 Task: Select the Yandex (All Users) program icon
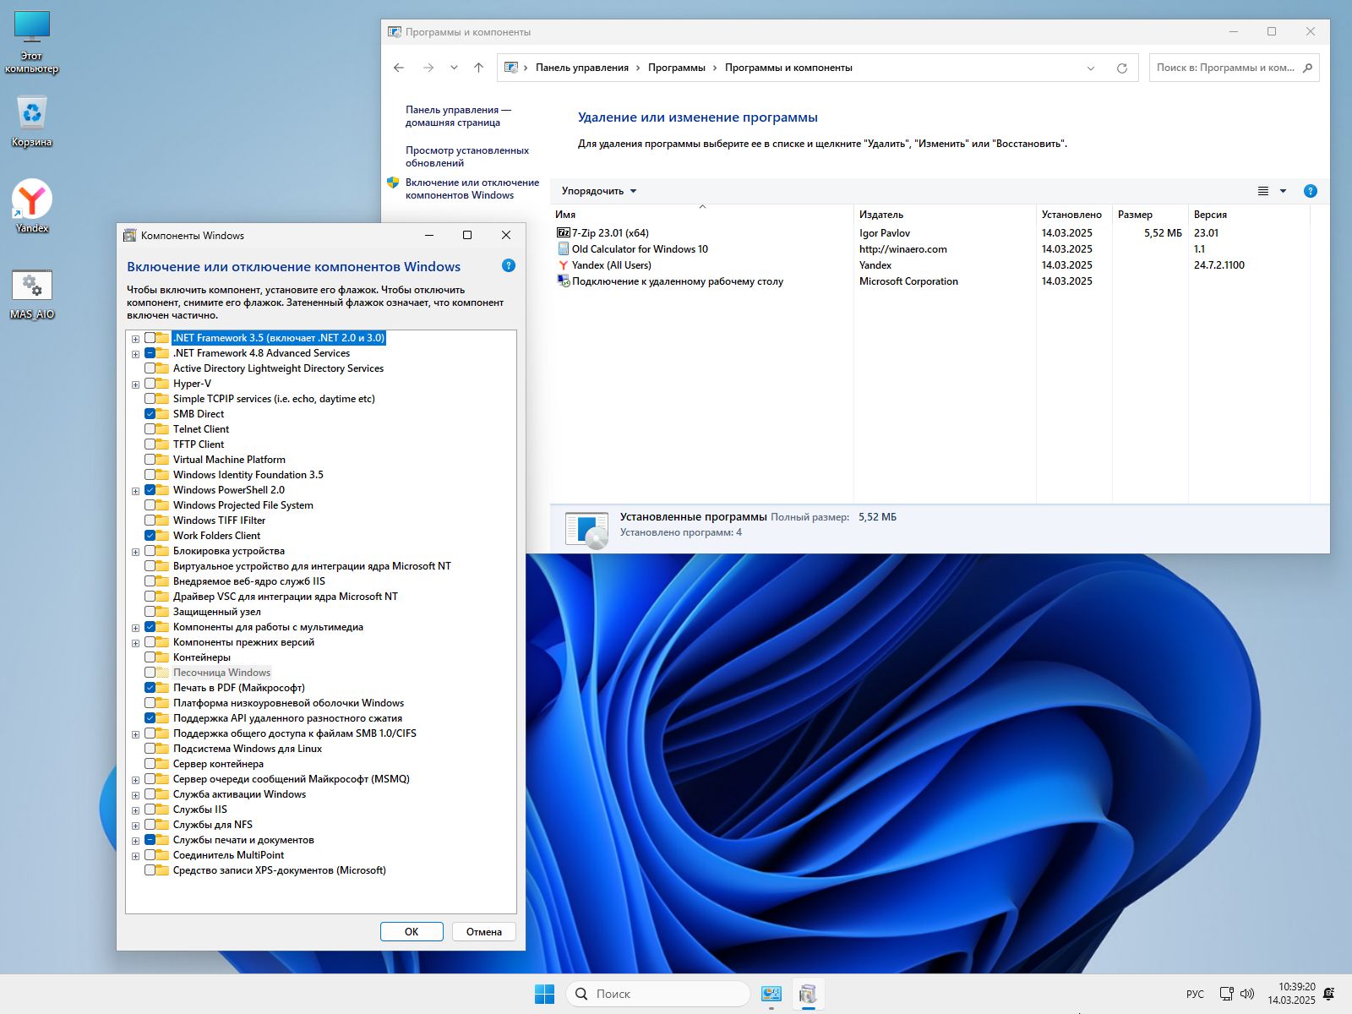(564, 264)
